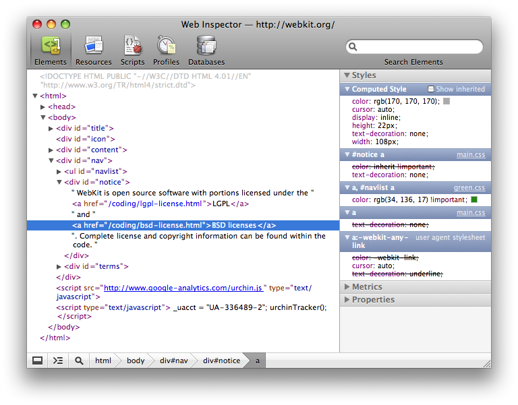The height and width of the screenshot is (405, 518).
Task: Click the green color swatch
Action: (x=474, y=199)
